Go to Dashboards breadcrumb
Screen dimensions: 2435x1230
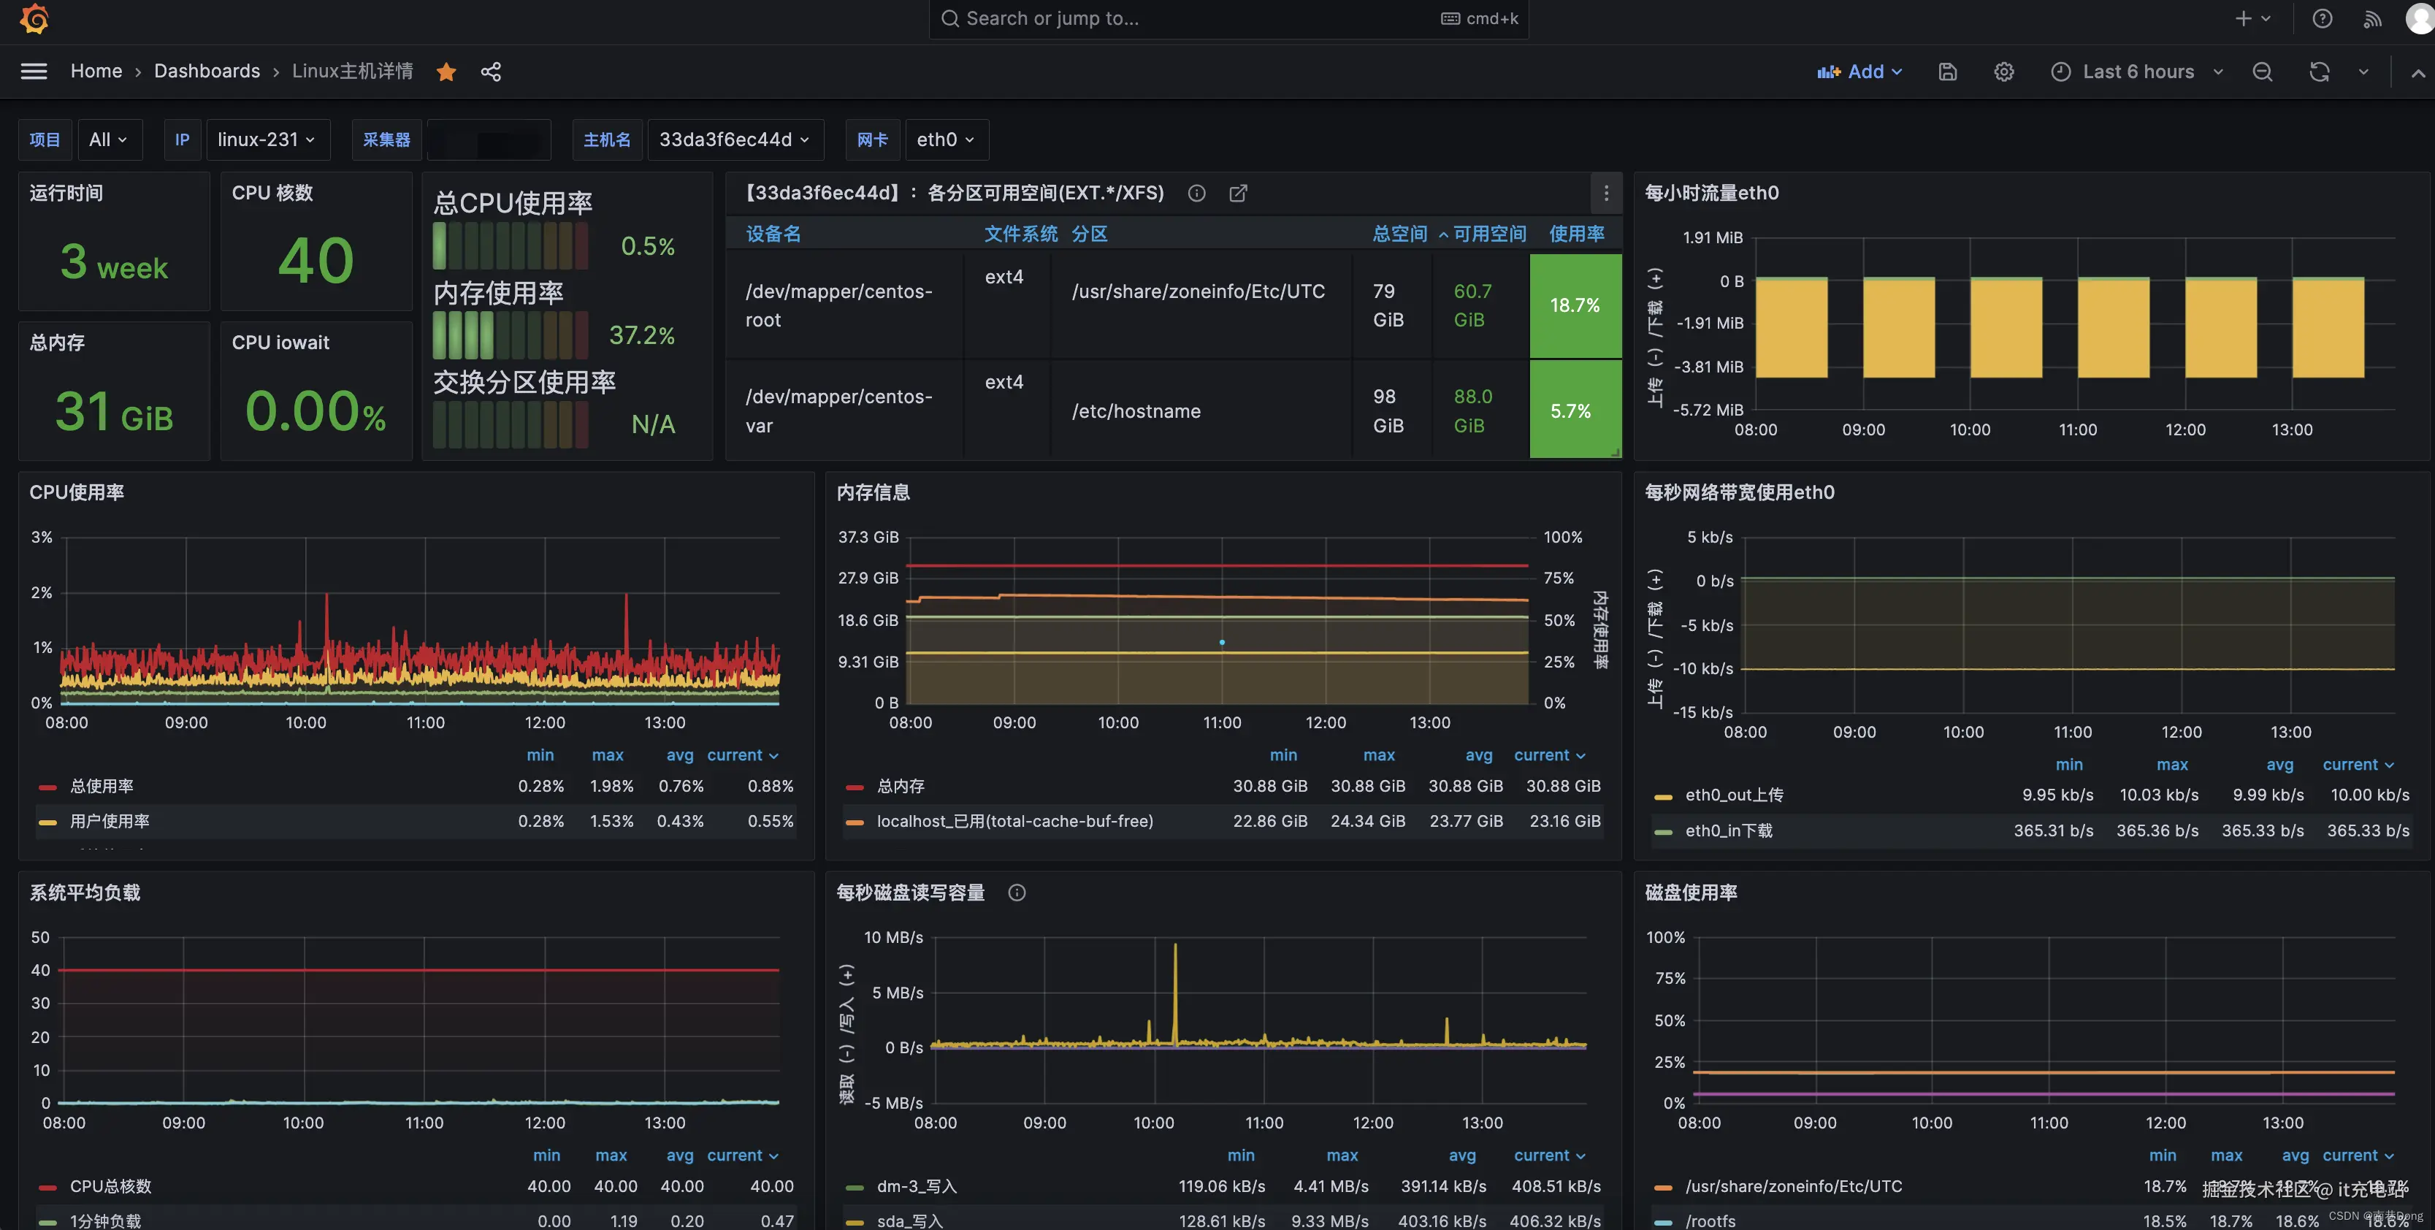[207, 72]
